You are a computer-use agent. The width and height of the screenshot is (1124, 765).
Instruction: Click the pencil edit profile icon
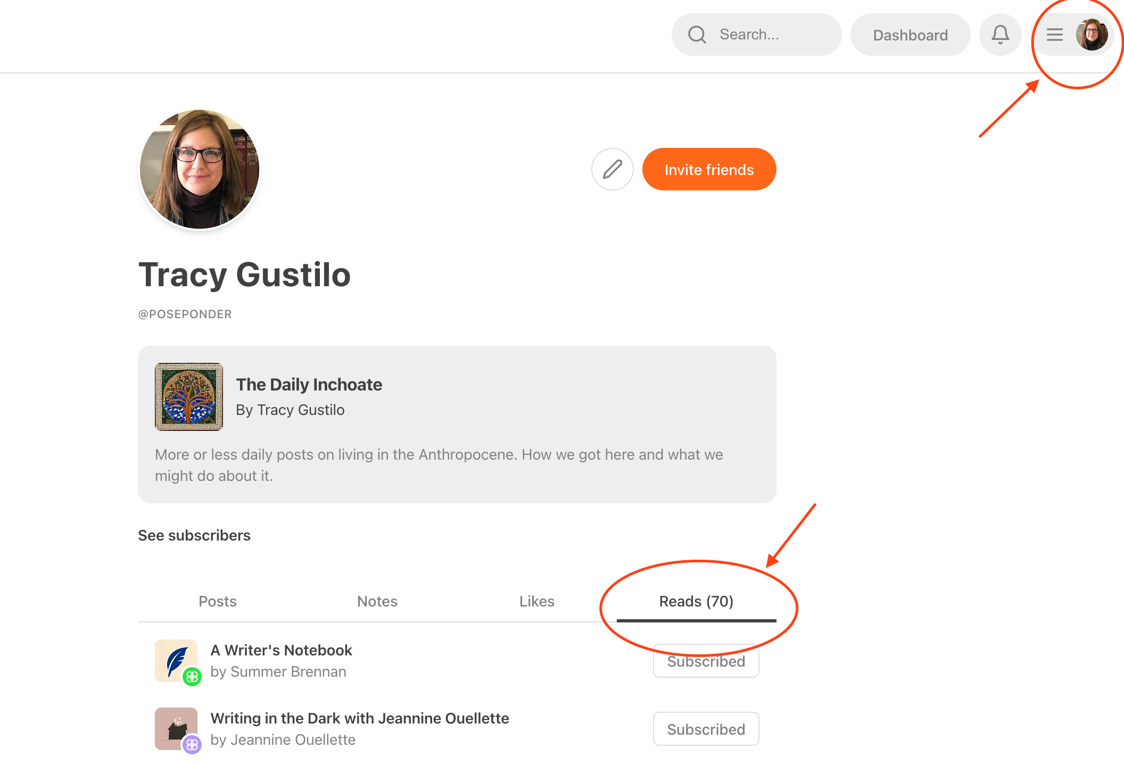click(x=612, y=169)
